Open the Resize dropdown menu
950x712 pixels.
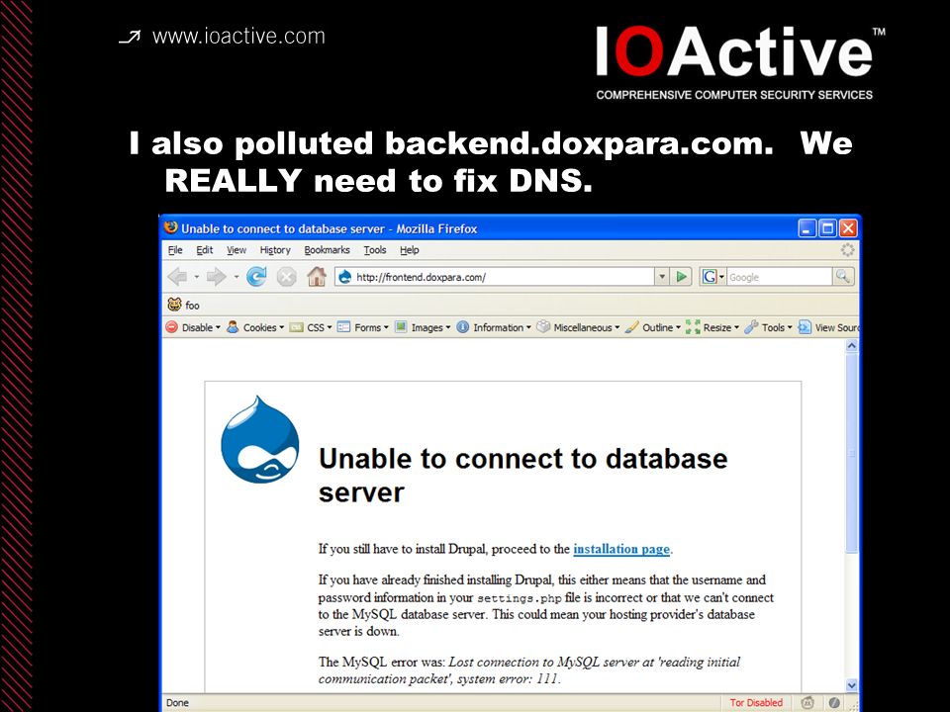712,327
